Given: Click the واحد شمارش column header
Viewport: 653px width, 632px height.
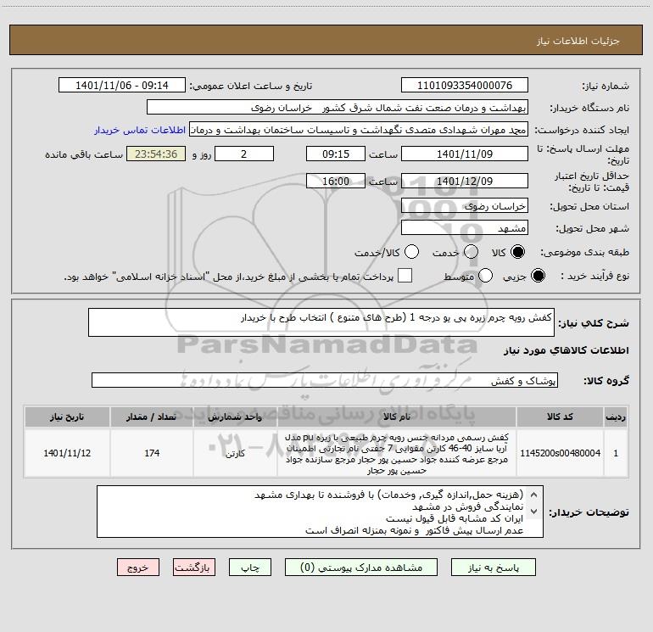Looking at the screenshot, I should (235, 417).
